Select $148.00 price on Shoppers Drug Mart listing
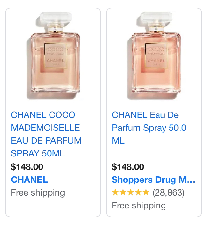Screen dimensions: 207x227 (128, 167)
